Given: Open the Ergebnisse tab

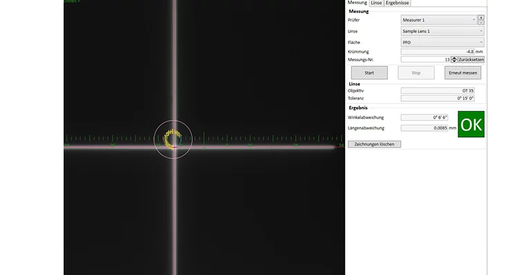Looking at the screenshot, I should tap(397, 3).
